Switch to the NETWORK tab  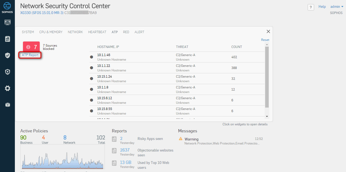point(75,32)
